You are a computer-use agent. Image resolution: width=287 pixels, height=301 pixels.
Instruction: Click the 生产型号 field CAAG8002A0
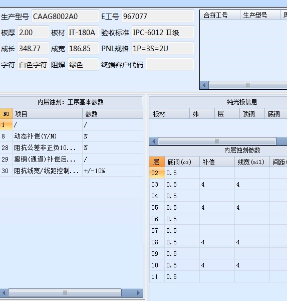[x=65, y=16]
